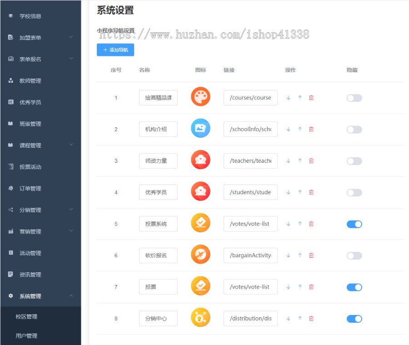Screen dimensions: 409x345
Task: Open 投票活动 in the sidebar
Action: 40,167
